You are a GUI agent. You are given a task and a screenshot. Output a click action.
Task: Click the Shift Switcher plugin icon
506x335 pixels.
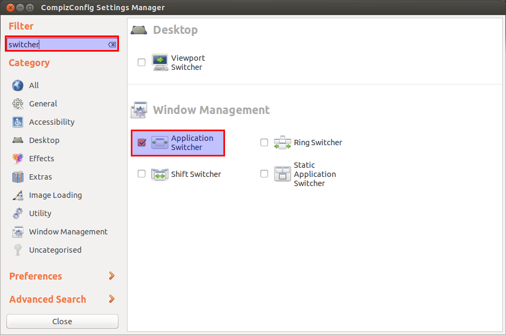160,174
